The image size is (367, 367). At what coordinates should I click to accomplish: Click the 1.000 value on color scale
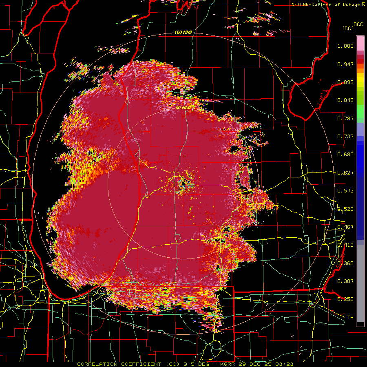tap(345, 46)
